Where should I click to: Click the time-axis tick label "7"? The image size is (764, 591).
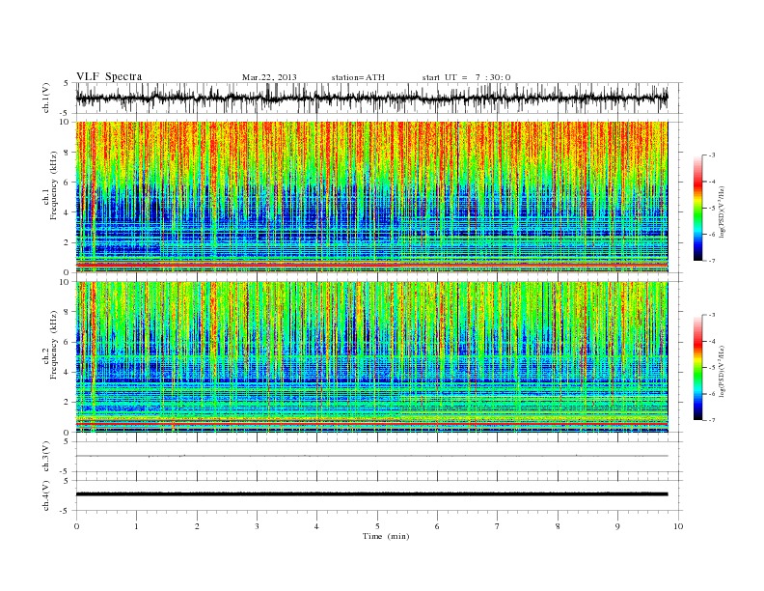point(498,526)
